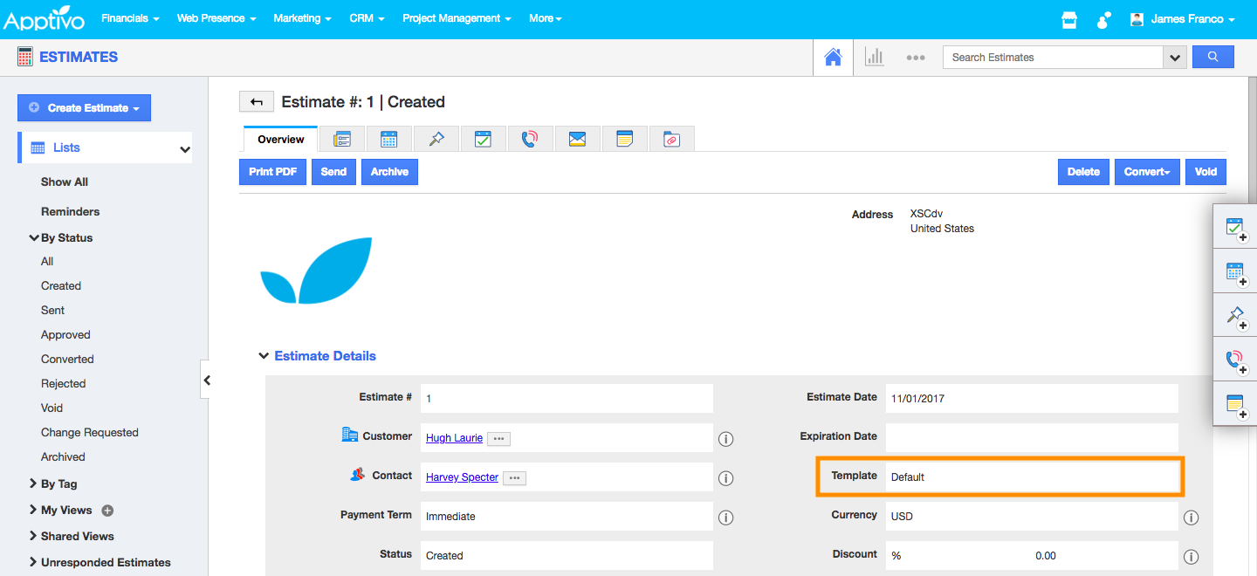Open the tasks checkmark tab icon
Image resolution: width=1257 pixels, height=576 pixels.
pos(484,139)
